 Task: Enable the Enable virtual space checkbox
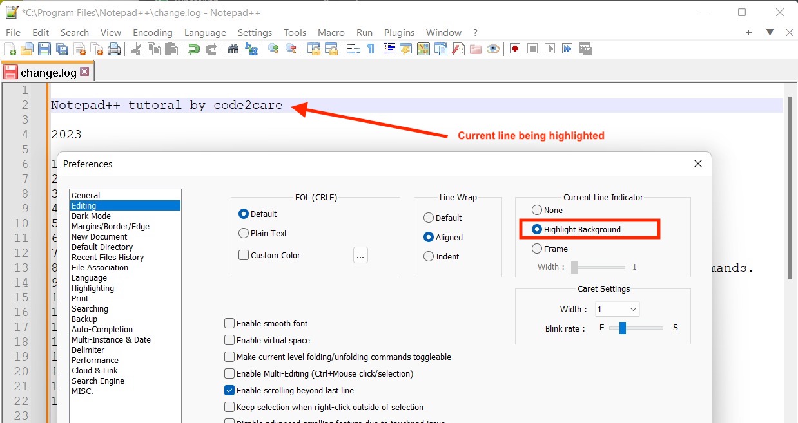(229, 340)
